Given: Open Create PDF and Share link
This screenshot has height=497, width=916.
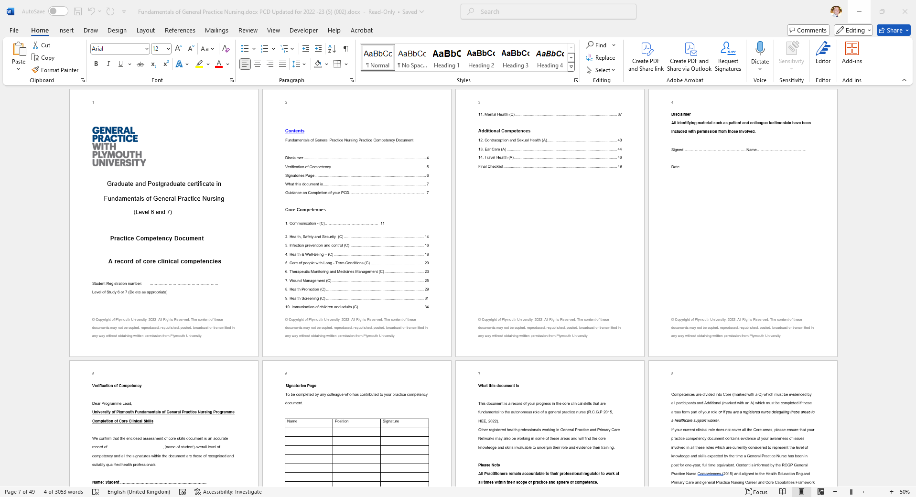Looking at the screenshot, I should pyautogui.click(x=646, y=56).
